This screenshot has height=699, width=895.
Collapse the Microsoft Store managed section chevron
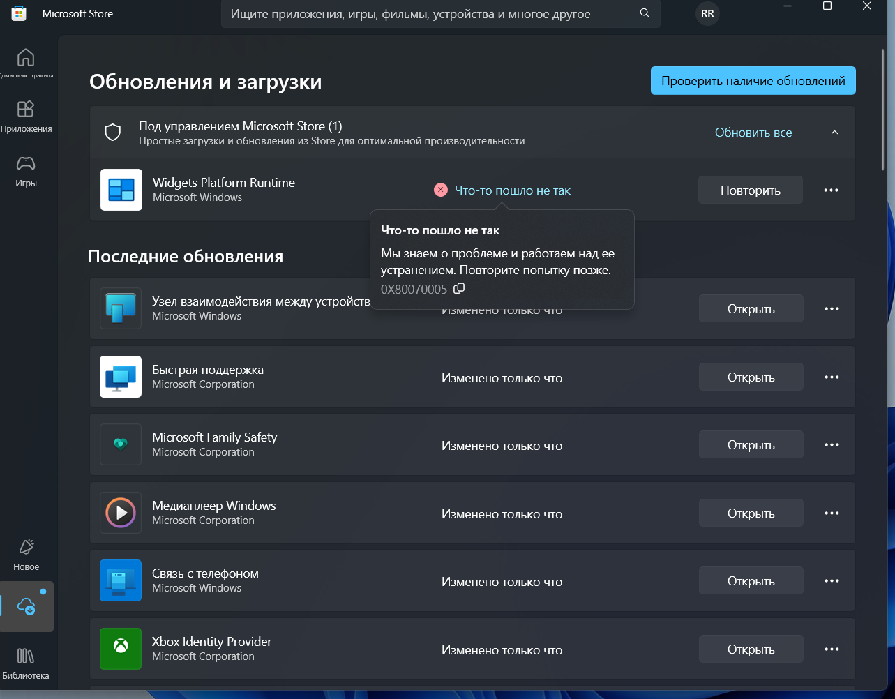(834, 133)
